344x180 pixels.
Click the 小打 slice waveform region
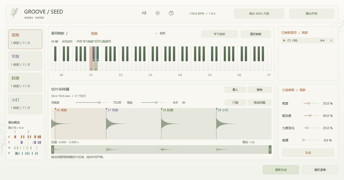244,124
